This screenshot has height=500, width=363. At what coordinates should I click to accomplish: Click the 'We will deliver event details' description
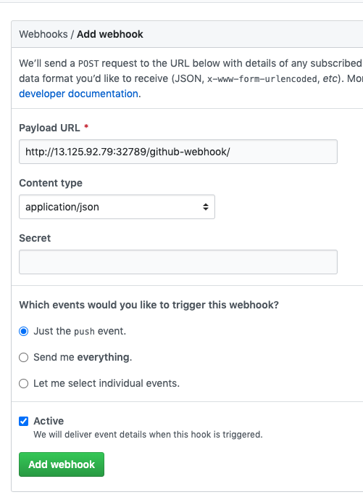148,435
